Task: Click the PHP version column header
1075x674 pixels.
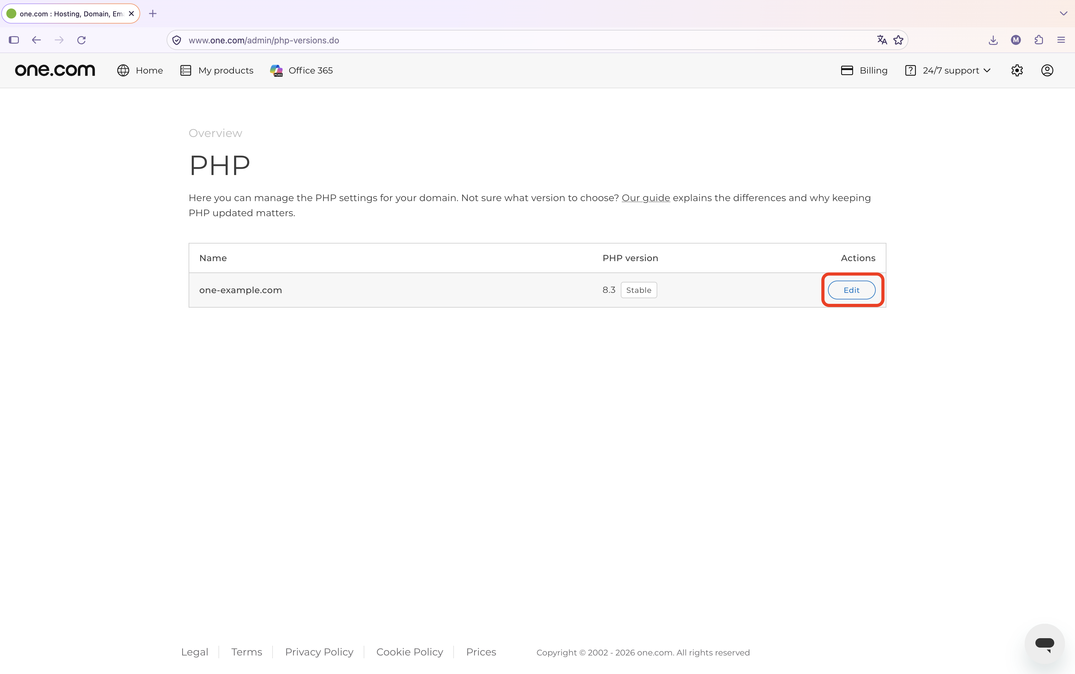Action: pyautogui.click(x=631, y=258)
